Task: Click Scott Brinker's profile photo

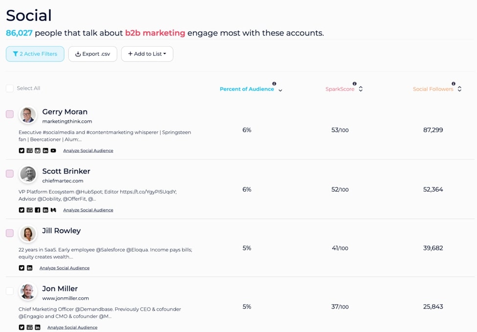Action: click(x=28, y=174)
